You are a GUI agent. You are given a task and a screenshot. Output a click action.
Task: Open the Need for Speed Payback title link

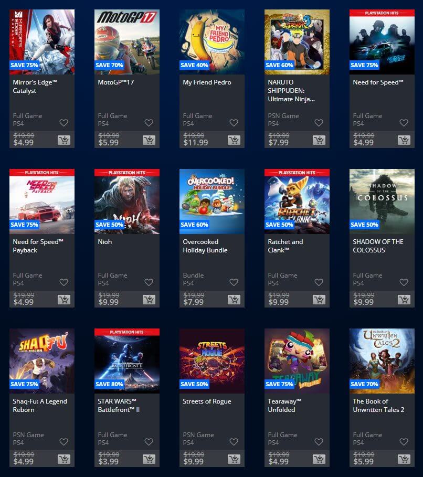coord(38,246)
